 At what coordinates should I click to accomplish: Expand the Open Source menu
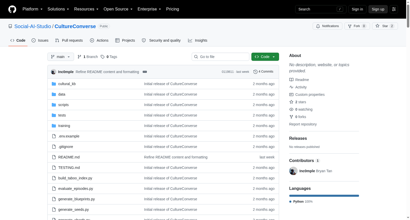click(118, 9)
